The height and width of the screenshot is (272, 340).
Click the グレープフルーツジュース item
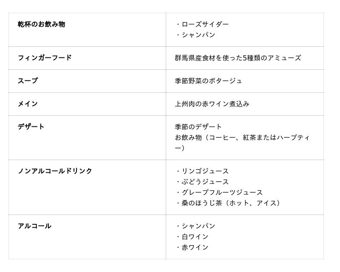click(x=222, y=192)
